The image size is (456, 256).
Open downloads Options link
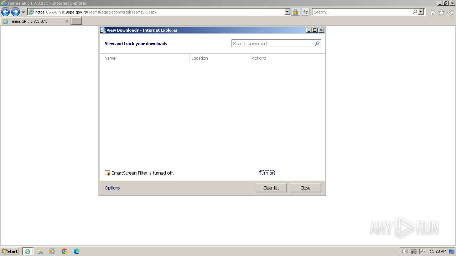tap(112, 188)
